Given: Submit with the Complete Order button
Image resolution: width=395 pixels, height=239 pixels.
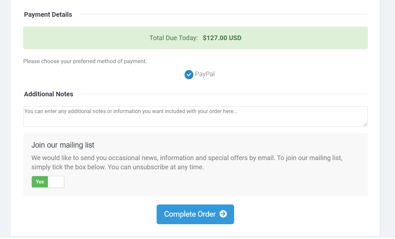Looking at the screenshot, I should tap(195, 214).
